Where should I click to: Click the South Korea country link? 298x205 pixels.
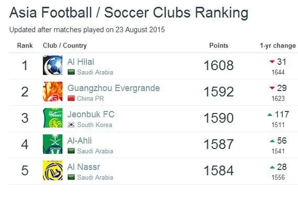[95, 125]
